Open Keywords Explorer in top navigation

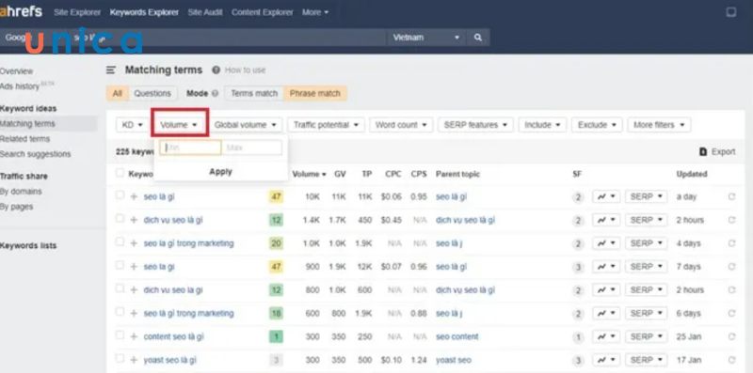144,12
